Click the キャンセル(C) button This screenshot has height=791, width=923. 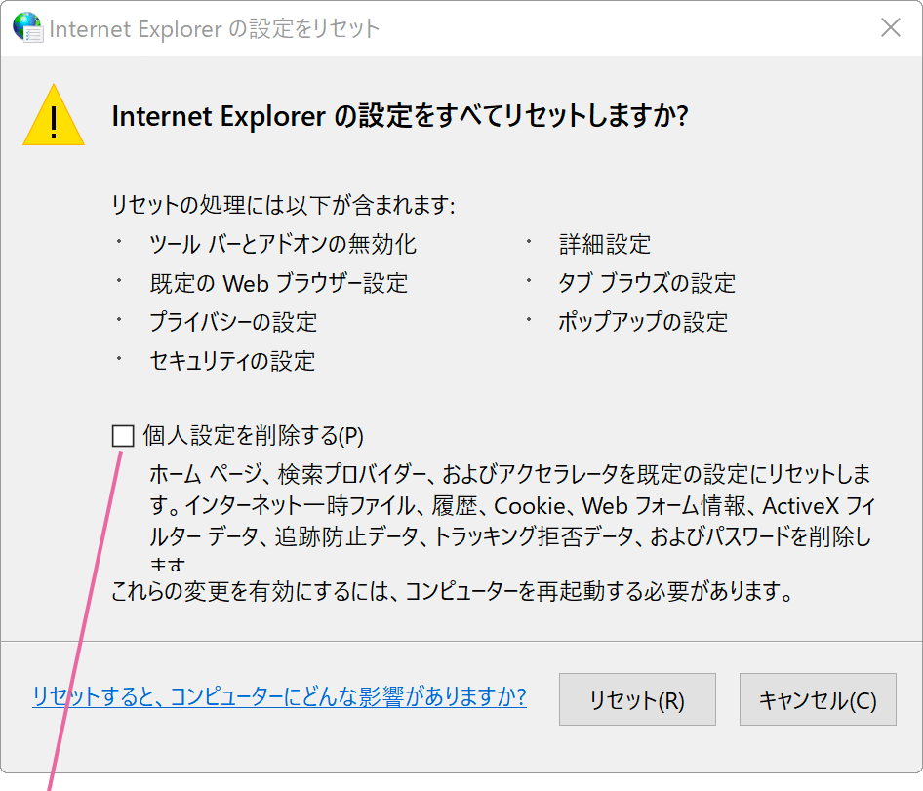click(x=818, y=699)
